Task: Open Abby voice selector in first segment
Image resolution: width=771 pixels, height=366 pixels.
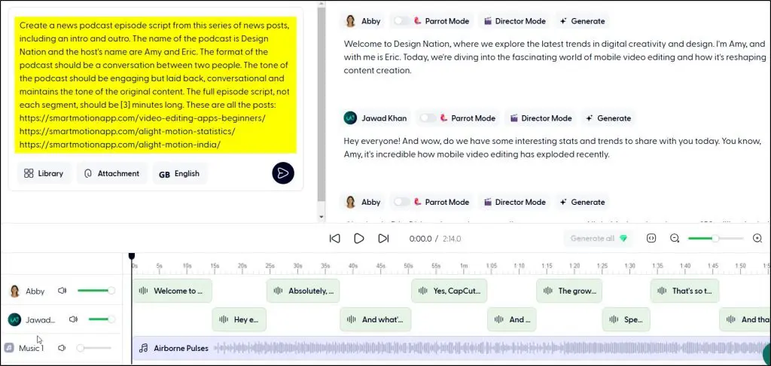Action: [x=363, y=21]
